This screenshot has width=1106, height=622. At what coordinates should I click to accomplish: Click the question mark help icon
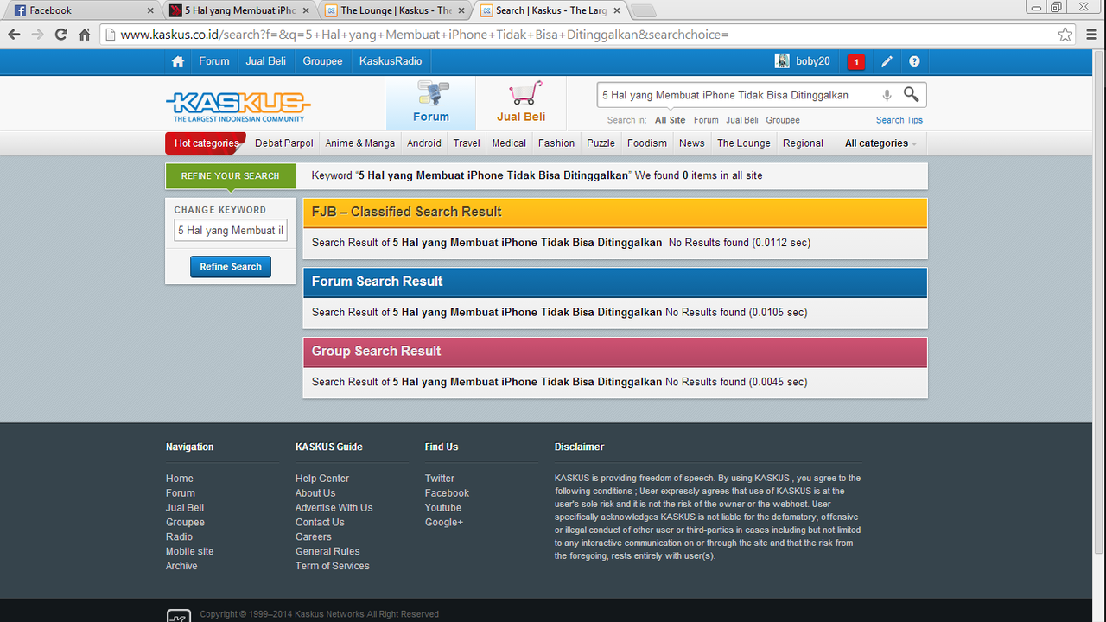tap(914, 61)
